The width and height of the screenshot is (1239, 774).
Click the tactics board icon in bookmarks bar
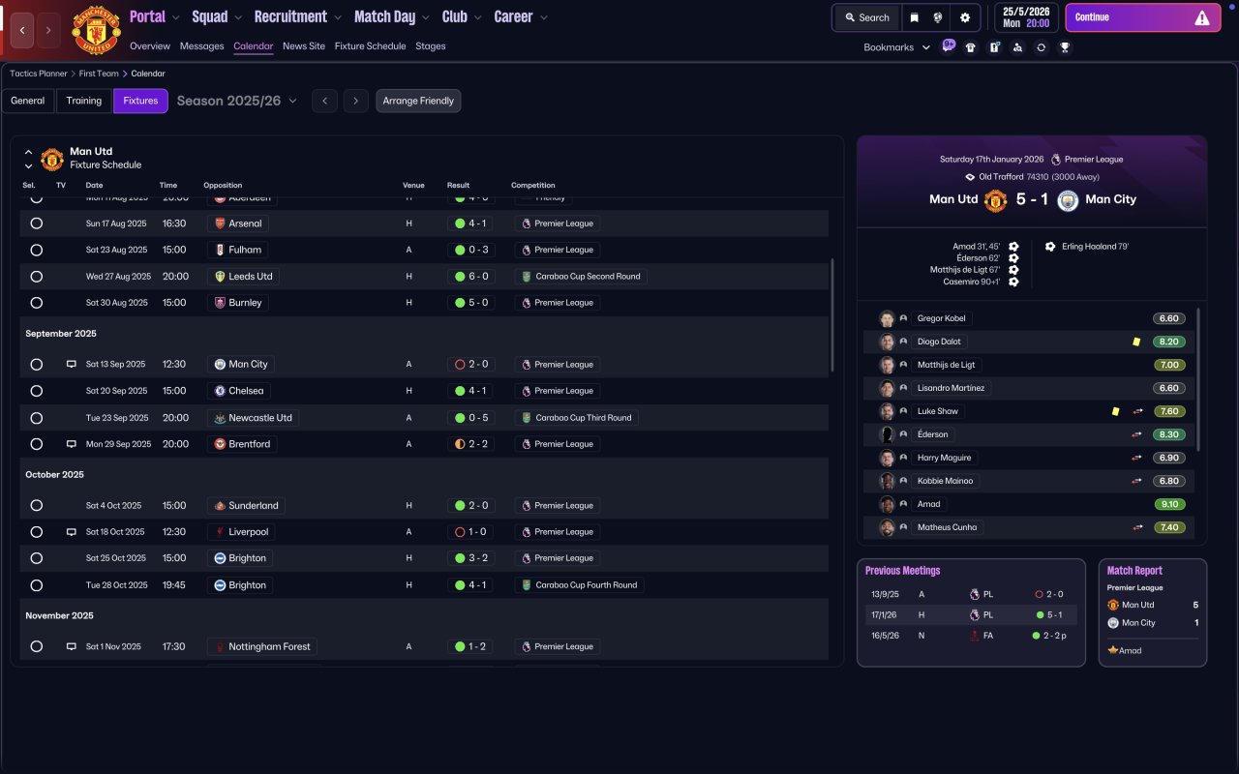click(x=994, y=47)
